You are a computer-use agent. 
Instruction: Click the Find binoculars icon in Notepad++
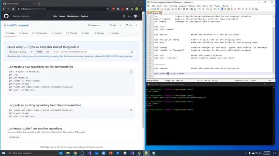pyautogui.click(x=192, y=9)
